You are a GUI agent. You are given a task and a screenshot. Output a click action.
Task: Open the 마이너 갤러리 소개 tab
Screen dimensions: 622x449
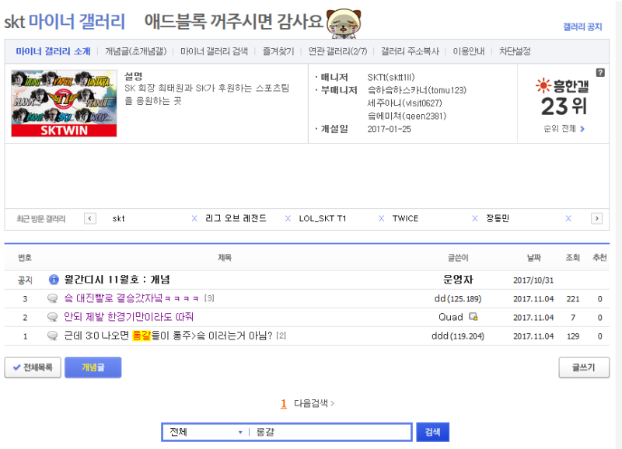point(53,51)
